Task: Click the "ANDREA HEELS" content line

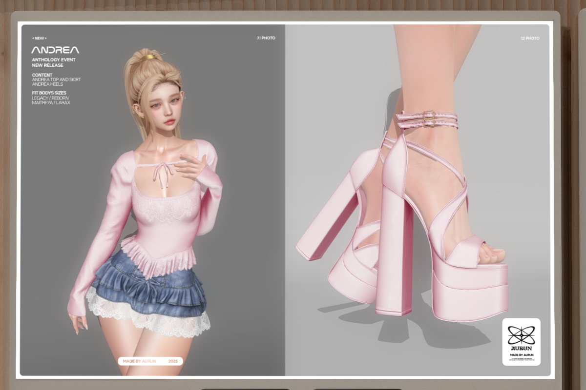Action: click(47, 84)
